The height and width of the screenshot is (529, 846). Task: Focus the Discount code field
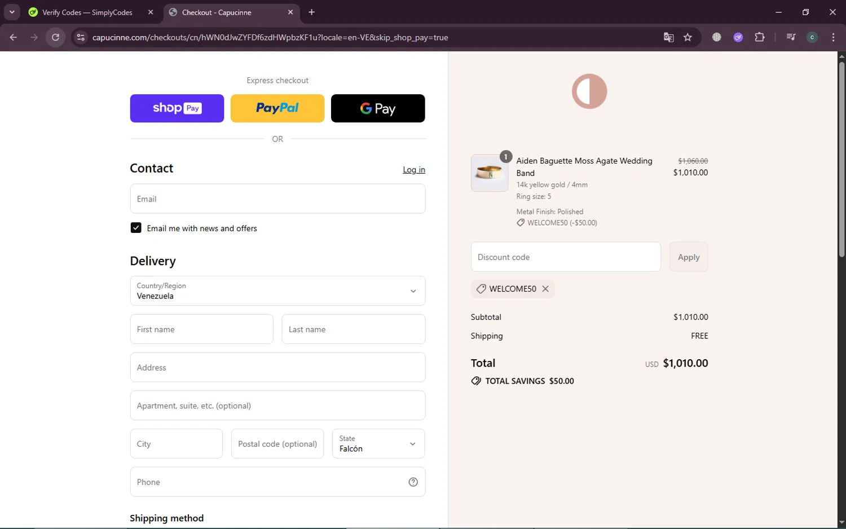(566, 257)
